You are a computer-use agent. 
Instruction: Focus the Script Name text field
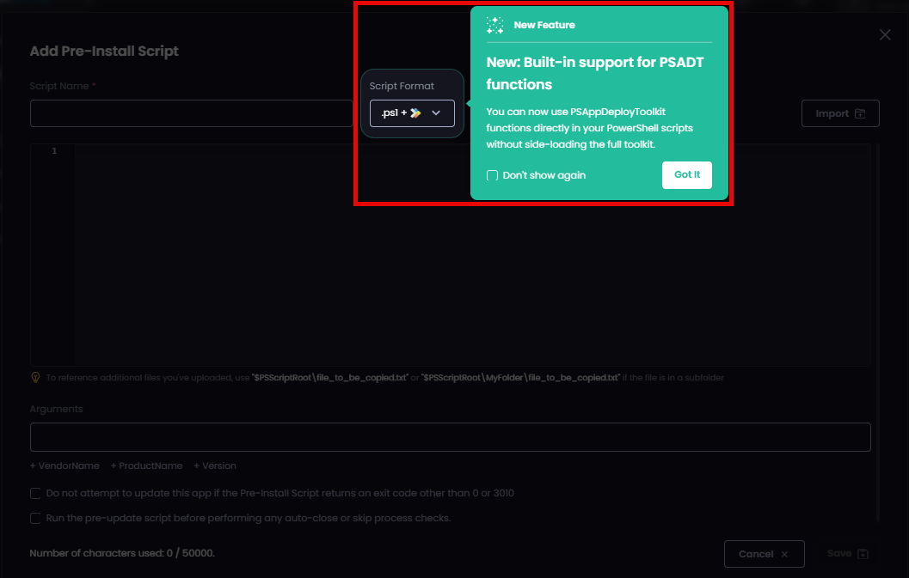coord(191,113)
